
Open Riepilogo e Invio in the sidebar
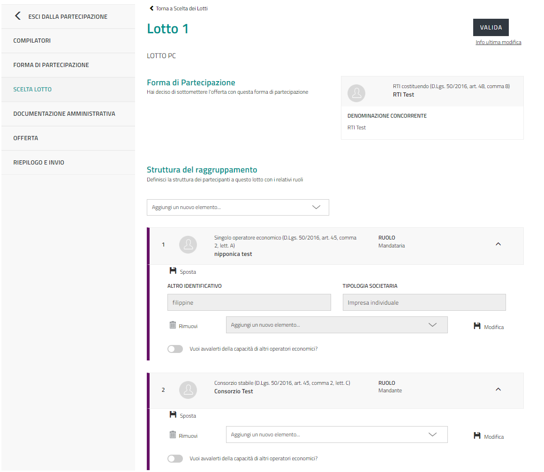39,163
